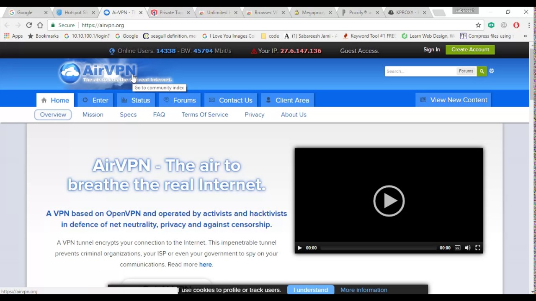Go to the browser home page icon
536x301 pixels.
click(40, 25)
